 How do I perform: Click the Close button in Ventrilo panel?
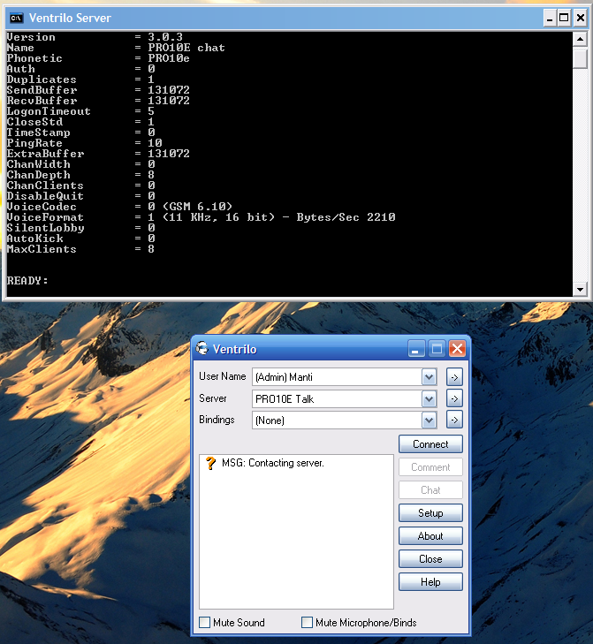pyautogui.click(x=430, y=559)
